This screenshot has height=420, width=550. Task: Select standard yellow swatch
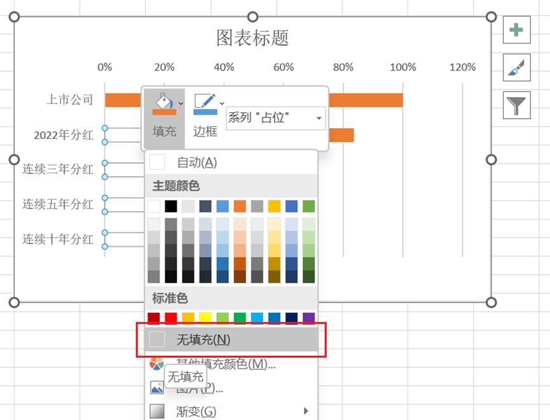pyautogui.click(x=205, y=318)
